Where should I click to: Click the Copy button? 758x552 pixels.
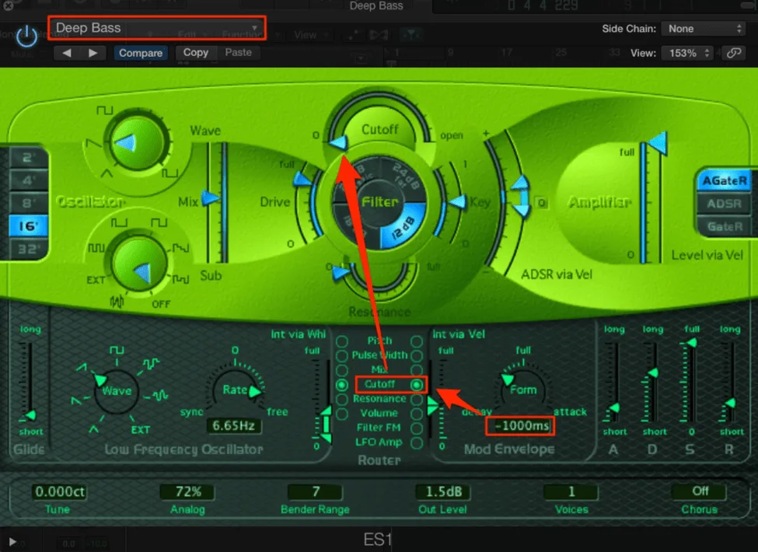(195, 52)
